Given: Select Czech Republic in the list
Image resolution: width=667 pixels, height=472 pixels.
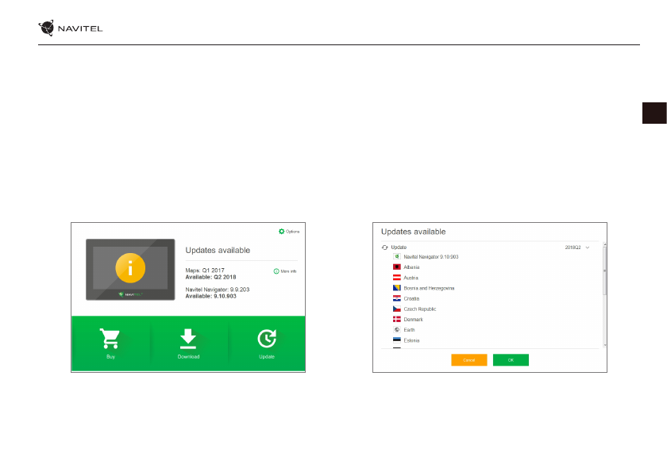Looking at the screenshot, I should (x=420, y=309).
